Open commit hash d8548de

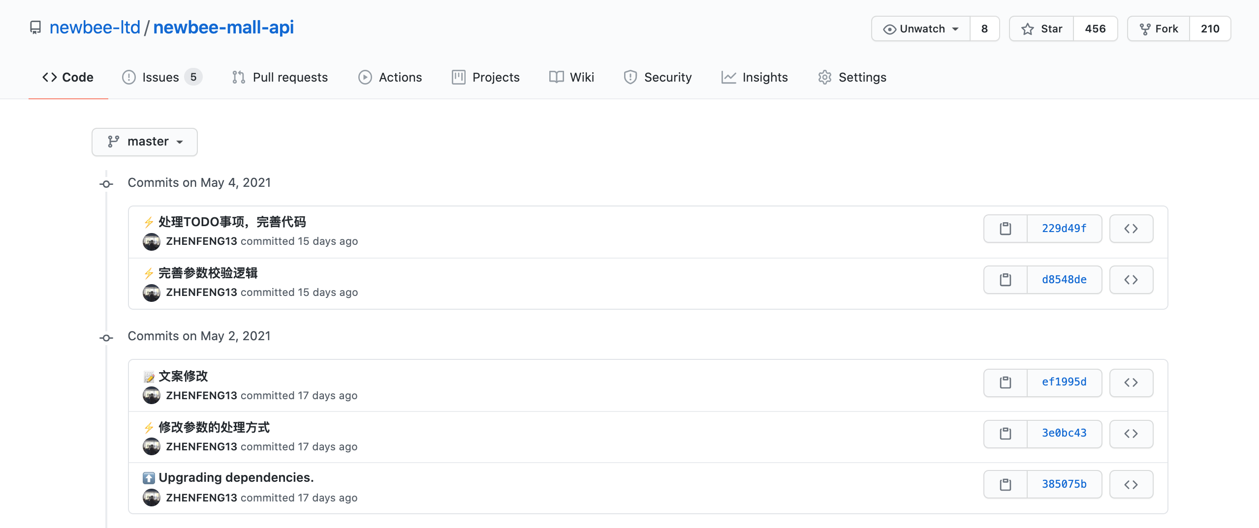click(1064, 280)
